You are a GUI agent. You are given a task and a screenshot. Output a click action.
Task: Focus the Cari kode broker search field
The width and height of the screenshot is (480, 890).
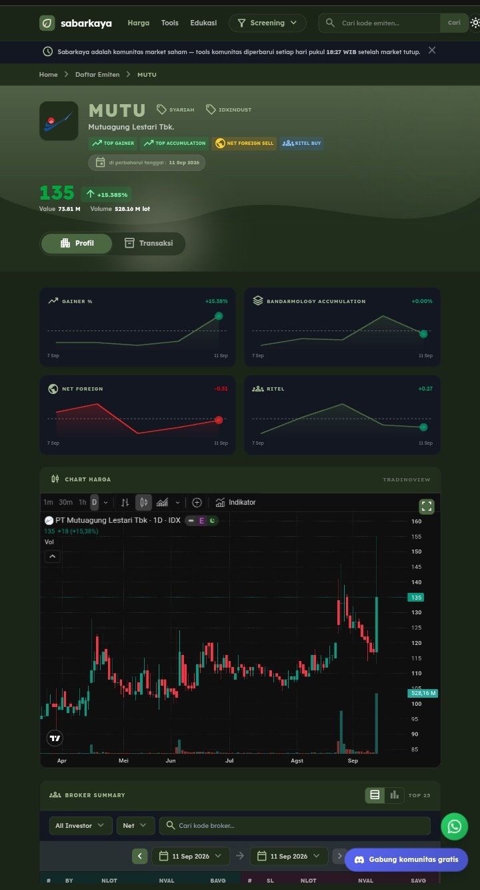click(x=295, y=825)
